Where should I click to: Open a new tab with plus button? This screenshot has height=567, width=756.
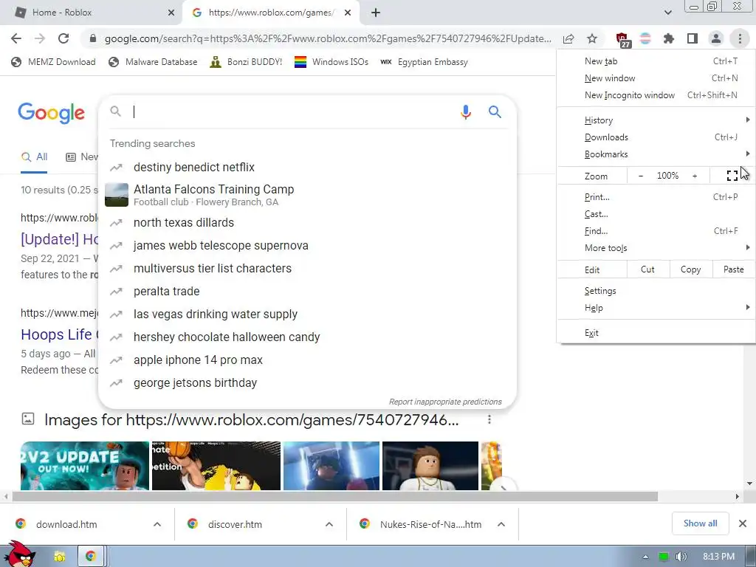(376, 13)
